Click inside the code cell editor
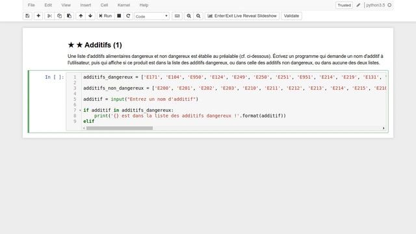 click(227, 101)
